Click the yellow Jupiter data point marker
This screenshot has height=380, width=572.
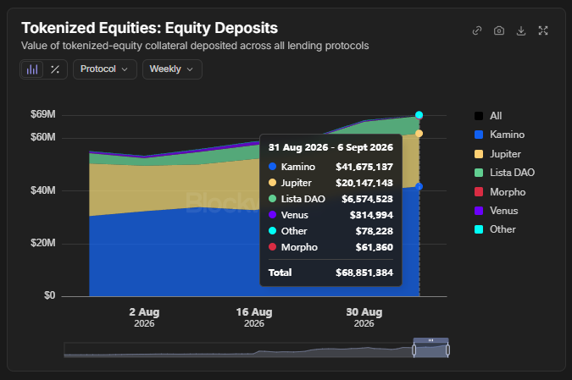[x=419, y=134]
